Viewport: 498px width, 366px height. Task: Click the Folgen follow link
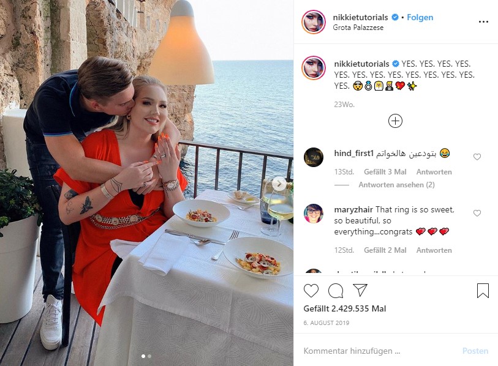pos(420,17)
